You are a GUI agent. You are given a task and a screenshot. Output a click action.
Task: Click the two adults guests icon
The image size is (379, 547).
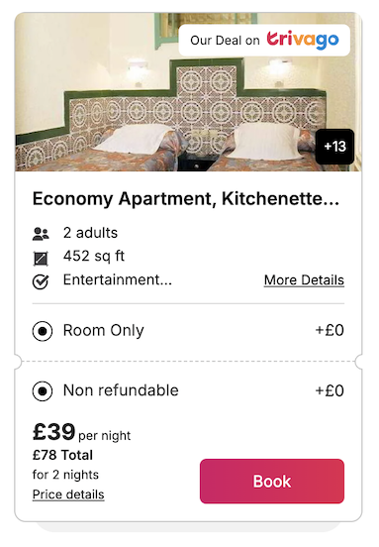tap(41, 234)
